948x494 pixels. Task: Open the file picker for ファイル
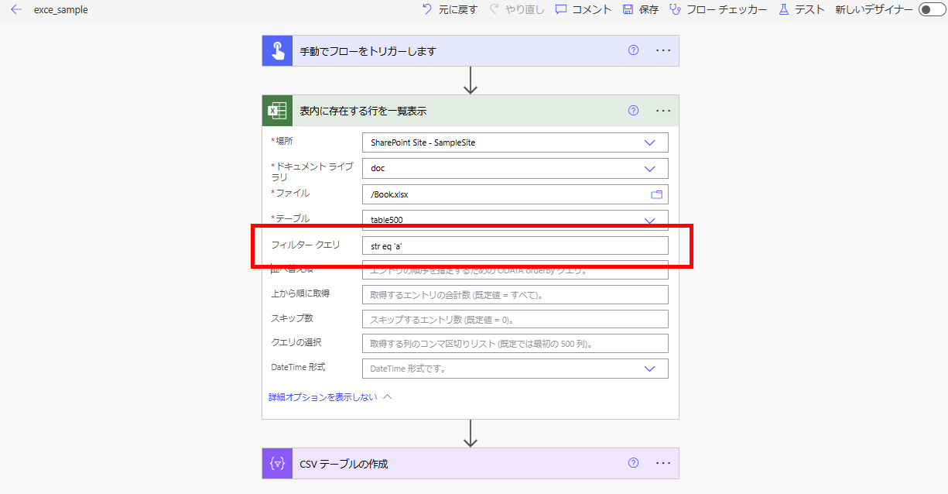pos(657,194)
